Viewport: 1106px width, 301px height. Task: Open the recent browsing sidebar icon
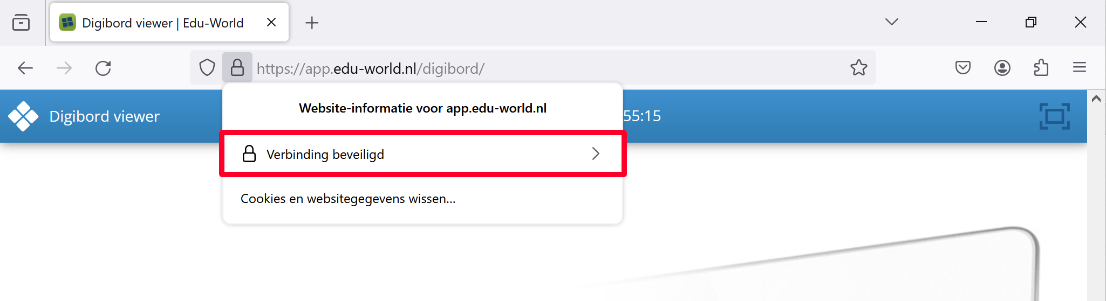(21, 23)
